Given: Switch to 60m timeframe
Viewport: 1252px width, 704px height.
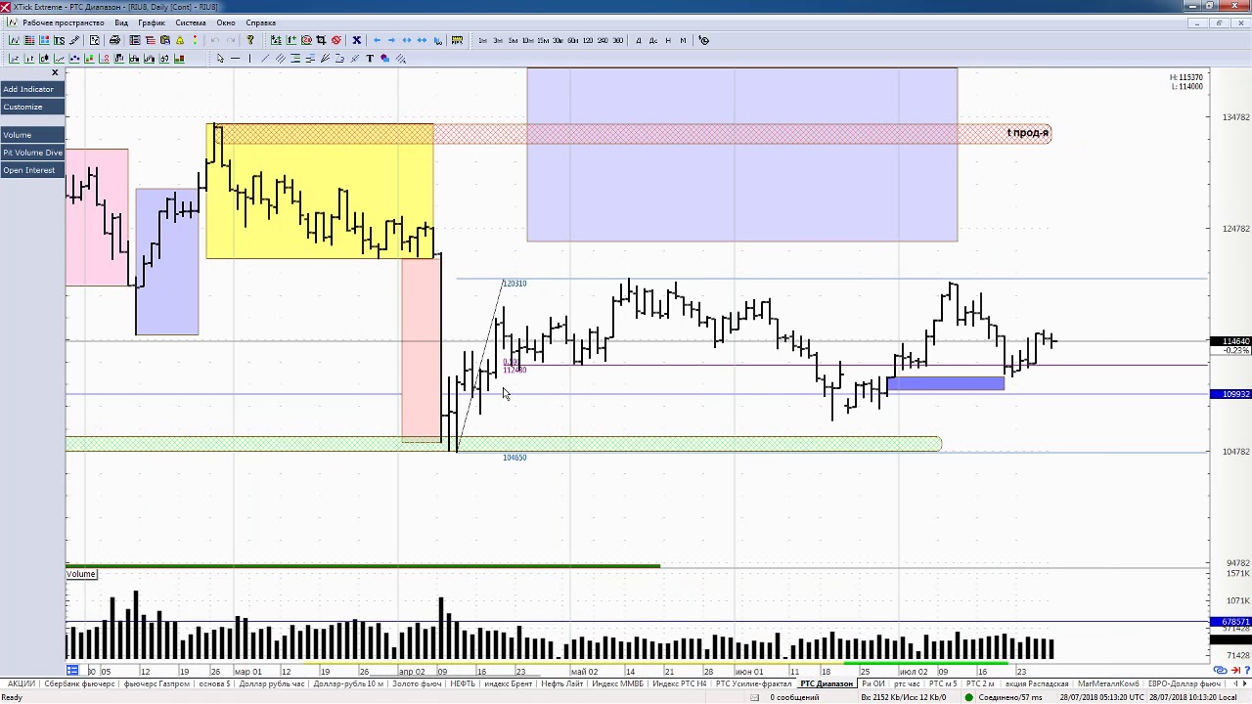Looking at the screenshot, I should tap(572, 40).
